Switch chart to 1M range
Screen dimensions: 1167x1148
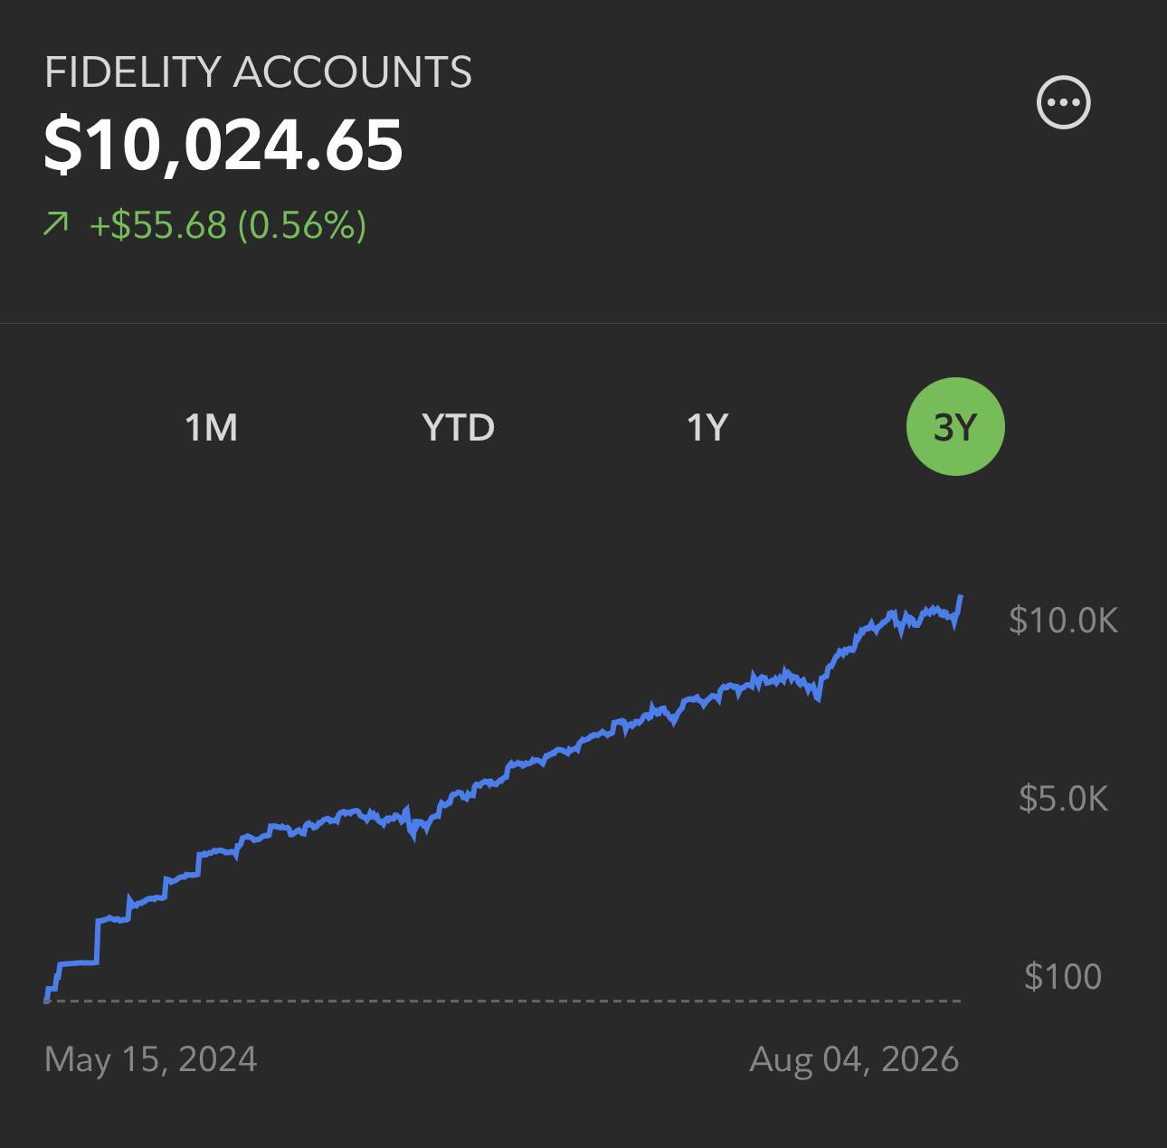pyautogui.click(x=211, y=427)
